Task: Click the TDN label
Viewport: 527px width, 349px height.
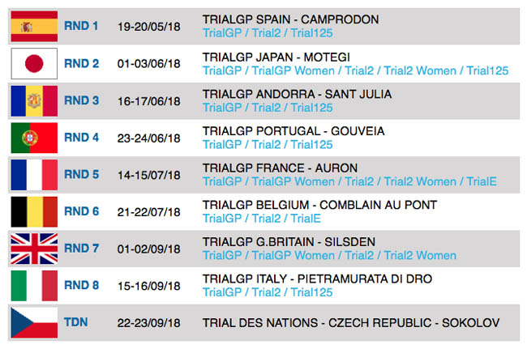Action: pos(76,322)
